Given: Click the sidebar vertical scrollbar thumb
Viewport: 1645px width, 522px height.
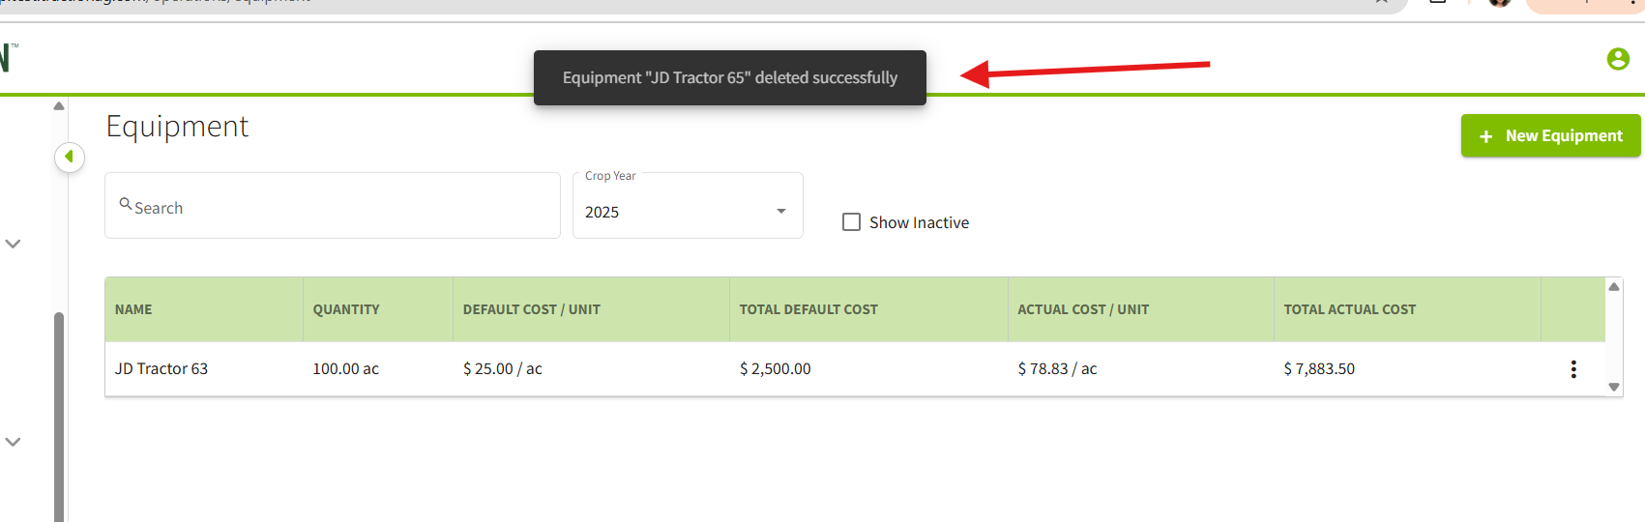Looking at the screenshot, I should 59,416.
